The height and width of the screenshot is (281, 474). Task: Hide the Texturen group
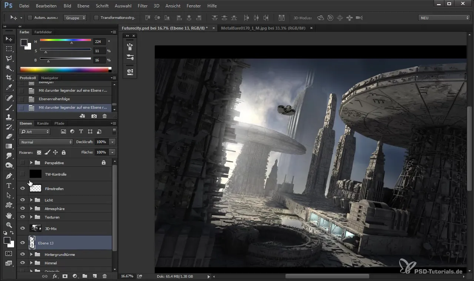tap(23, 217)
